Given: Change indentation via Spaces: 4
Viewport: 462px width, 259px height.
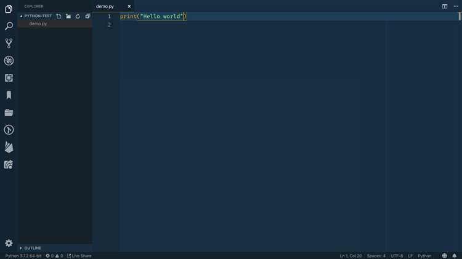Looking at the screenshot, I should 376,256.
